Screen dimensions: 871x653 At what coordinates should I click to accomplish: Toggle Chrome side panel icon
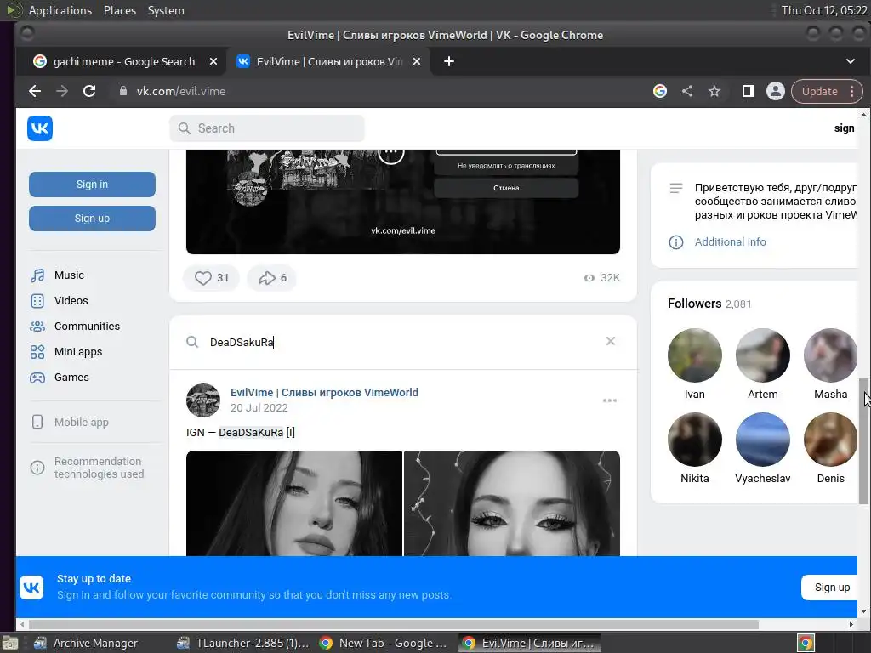[x=749, y=91]
